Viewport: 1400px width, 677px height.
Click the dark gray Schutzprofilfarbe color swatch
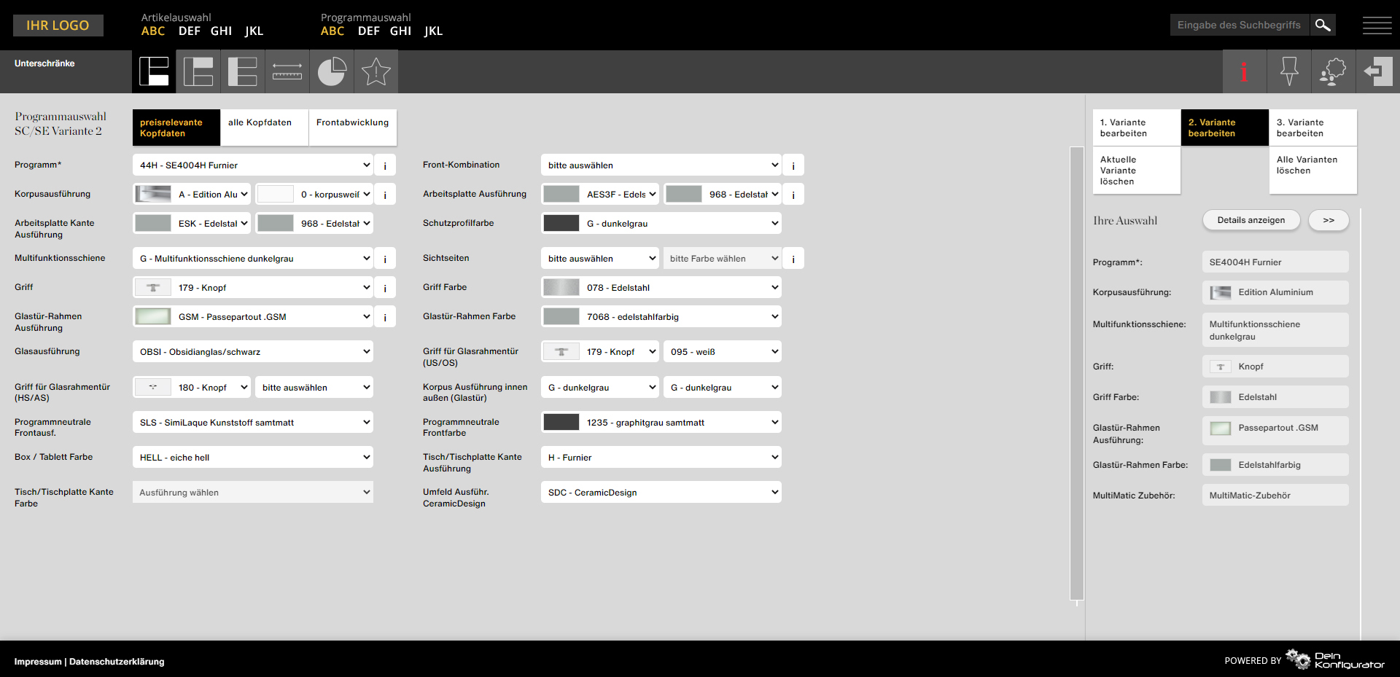(x=561, y=224)
